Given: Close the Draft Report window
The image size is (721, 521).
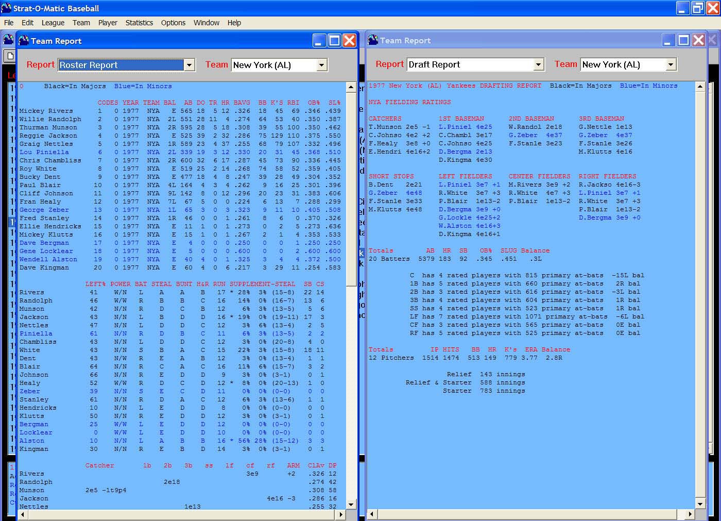Looking at the screenshot, I should [698, 40].
